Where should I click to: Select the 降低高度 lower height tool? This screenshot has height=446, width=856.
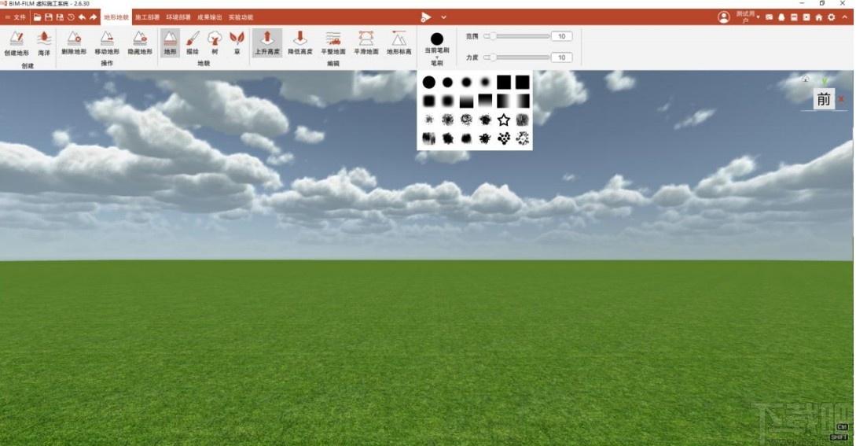click(x=299, y=42)
